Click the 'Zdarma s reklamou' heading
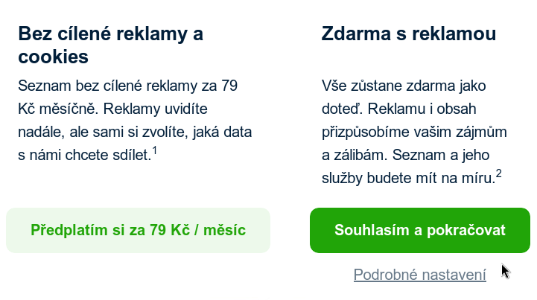537x300 pixels. coord(409,33)
